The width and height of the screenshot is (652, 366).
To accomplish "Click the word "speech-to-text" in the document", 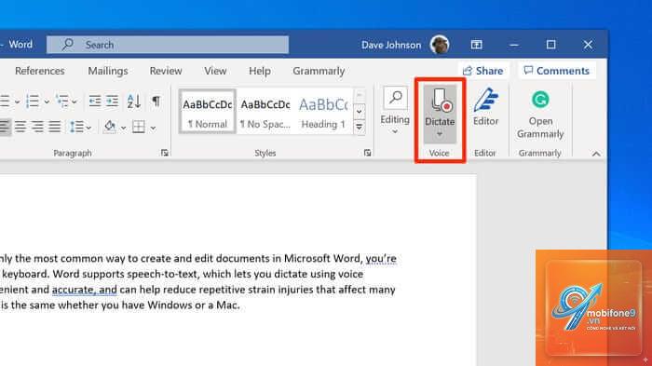I will pos(163,274).
